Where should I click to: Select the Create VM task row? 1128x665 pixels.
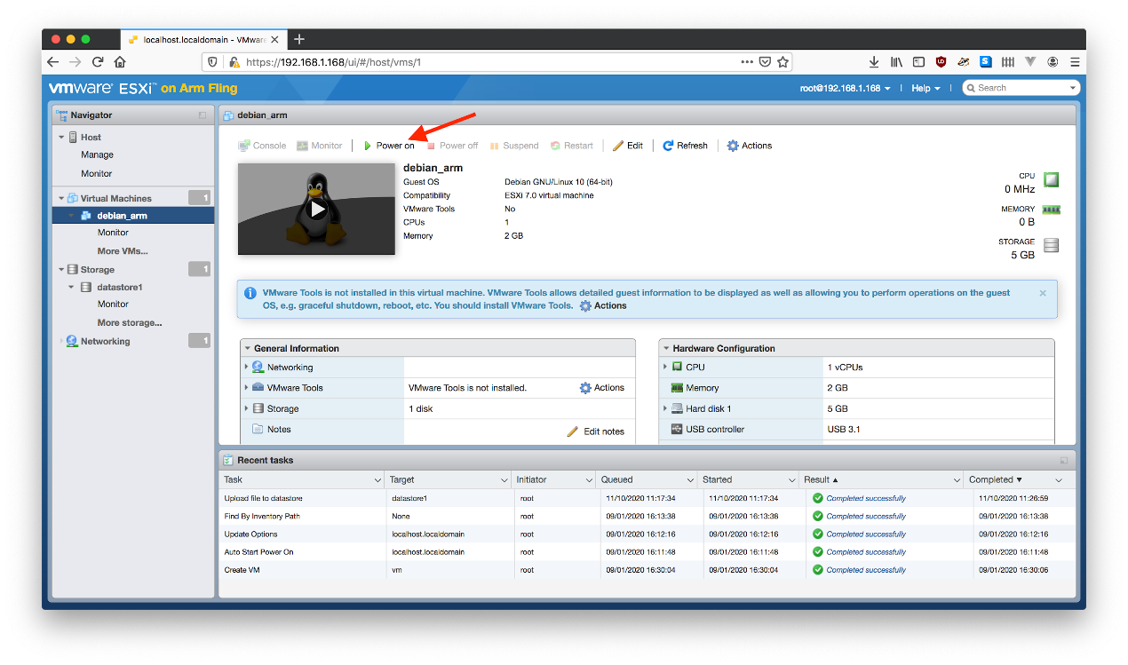tap(647, 570)
